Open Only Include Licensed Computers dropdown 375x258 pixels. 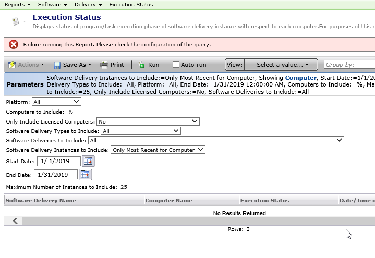pos(148,121)
